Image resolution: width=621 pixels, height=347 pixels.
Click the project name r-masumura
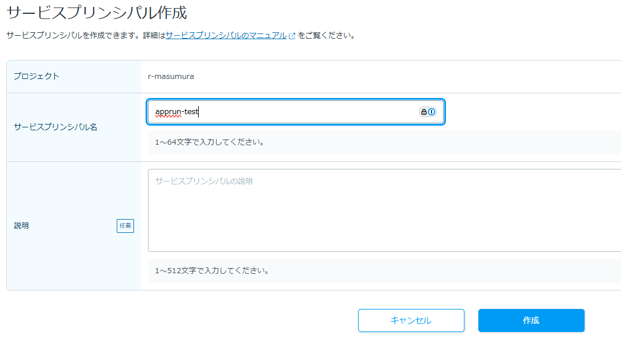[172, 76]
